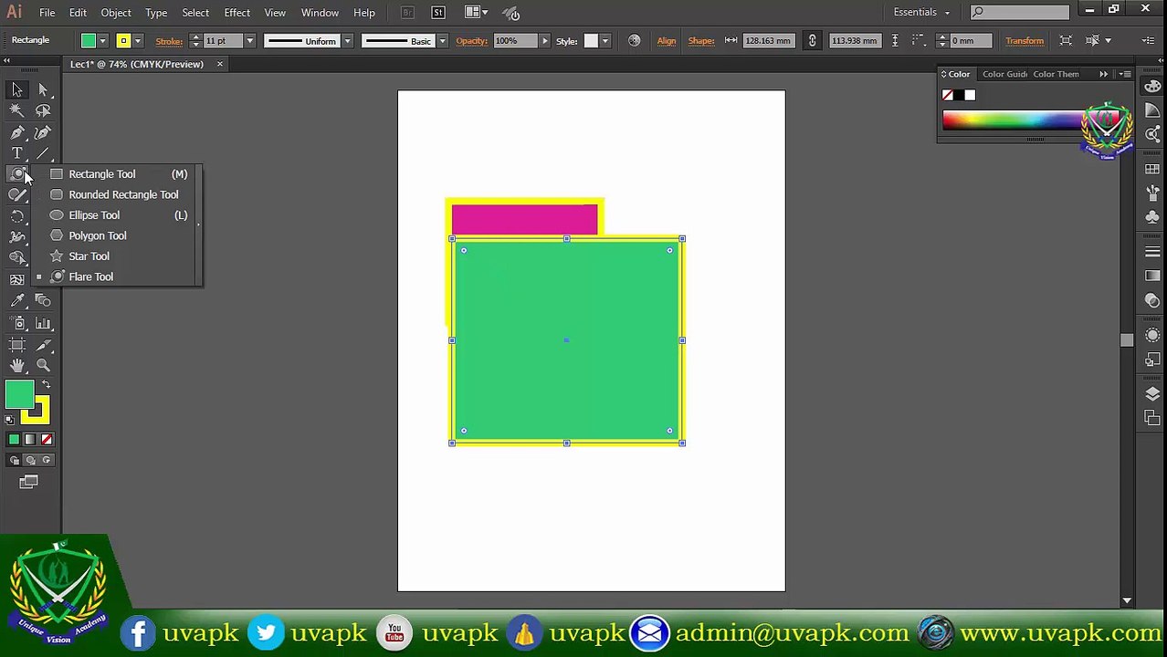Screen dimensions: 1167x657
Task: Select the Artboard tool
Action: point(17,345)
